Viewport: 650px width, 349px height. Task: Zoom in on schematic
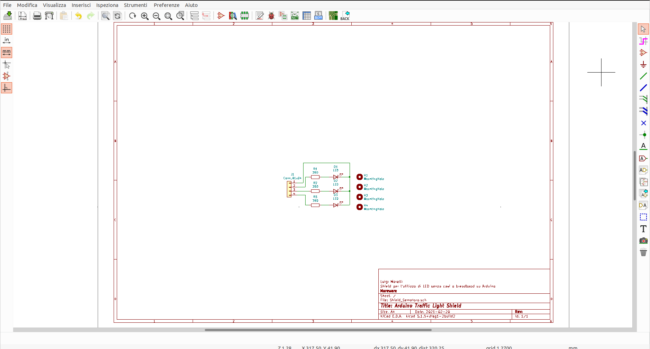click(144, 16)
